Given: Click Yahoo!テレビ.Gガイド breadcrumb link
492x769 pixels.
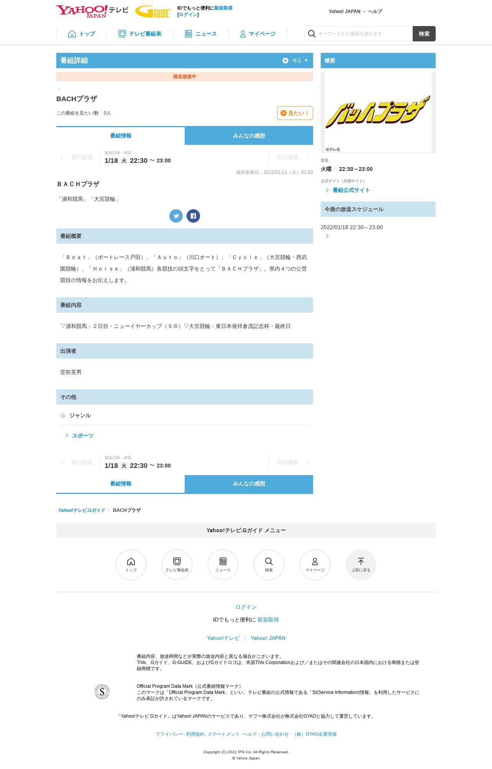Looking at the screenshot, I should coord(82,510).
